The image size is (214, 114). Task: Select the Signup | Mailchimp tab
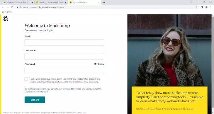pos(84,2)
